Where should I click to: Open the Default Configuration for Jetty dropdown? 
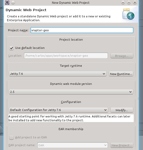point(59,110)
